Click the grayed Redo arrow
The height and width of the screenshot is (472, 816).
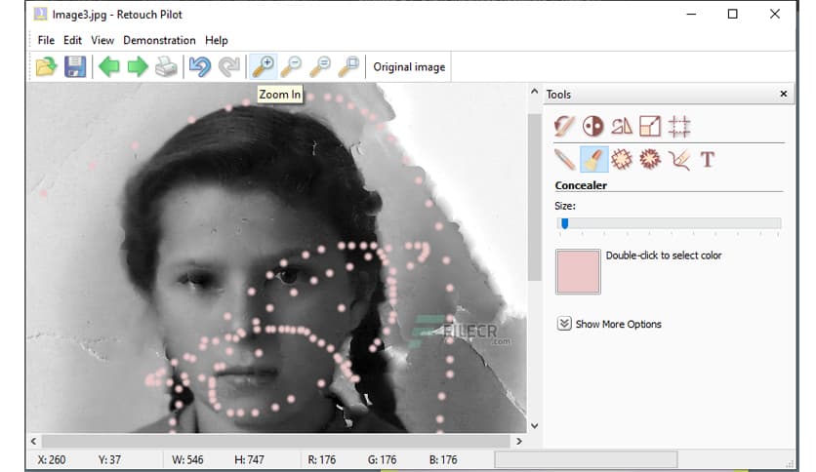pyautogui.click(x=229, y=66)
